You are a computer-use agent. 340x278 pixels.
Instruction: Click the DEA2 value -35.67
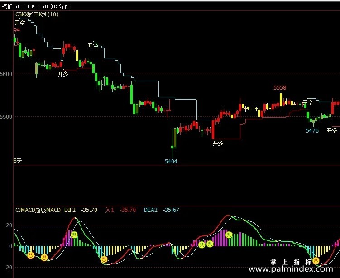pyautogui.click(x=171, y=210)
